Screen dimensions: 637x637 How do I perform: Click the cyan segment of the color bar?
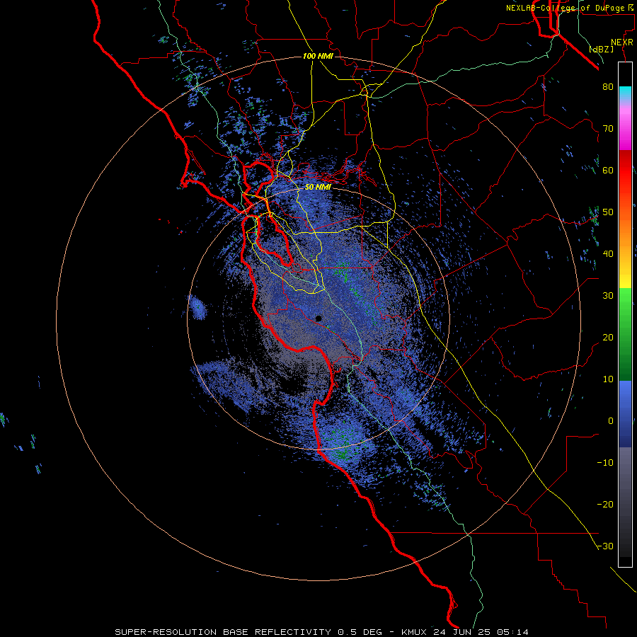625,93
